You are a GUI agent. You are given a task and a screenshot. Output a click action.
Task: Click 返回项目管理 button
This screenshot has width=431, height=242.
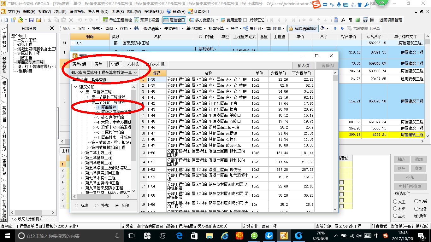(x=391, y=20)
